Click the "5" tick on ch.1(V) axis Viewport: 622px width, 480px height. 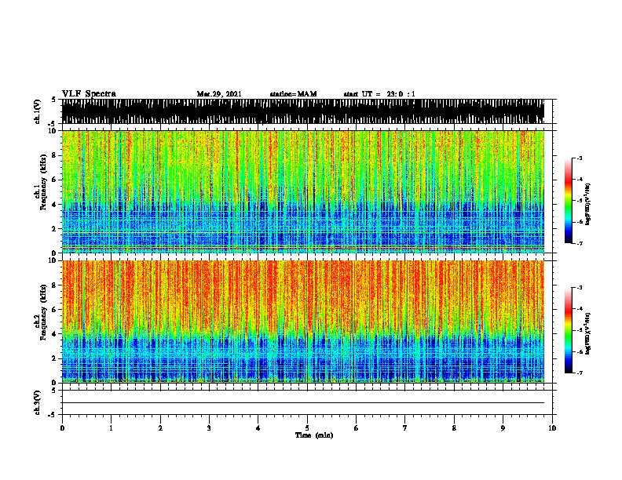point(54,100)
